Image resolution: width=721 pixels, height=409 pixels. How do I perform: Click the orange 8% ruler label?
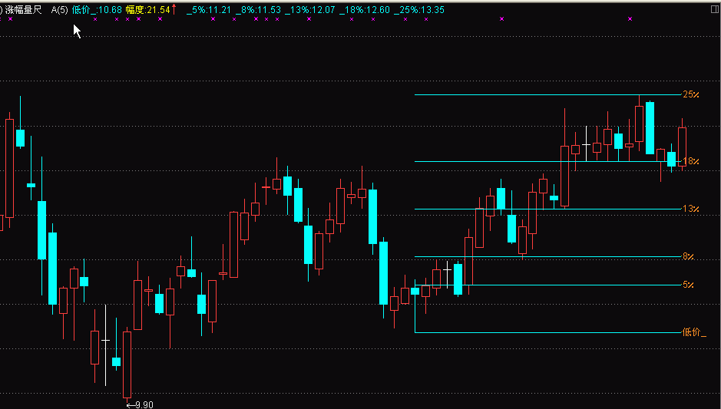[x=688, y=256]
